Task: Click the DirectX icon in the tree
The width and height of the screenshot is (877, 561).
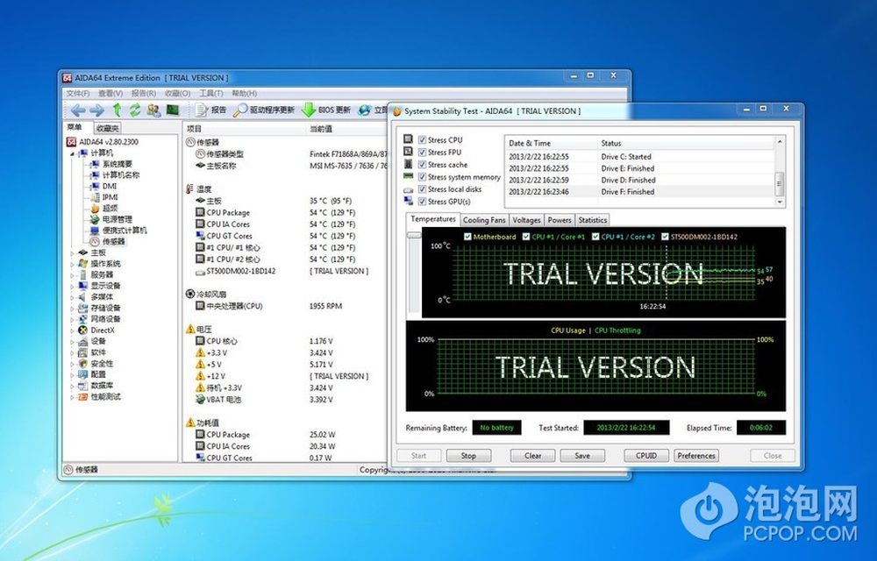Action: click(x=82, y=330)
